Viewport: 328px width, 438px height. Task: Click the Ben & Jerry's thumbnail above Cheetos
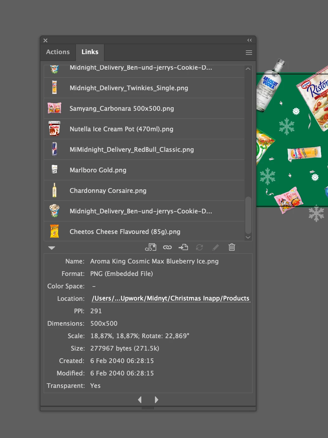point(54,211)
